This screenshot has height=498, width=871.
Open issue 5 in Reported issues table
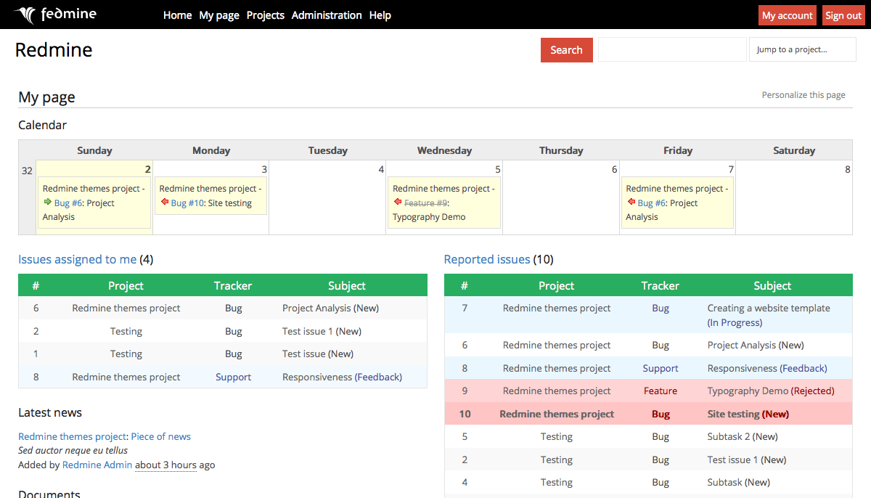point(465,436)
